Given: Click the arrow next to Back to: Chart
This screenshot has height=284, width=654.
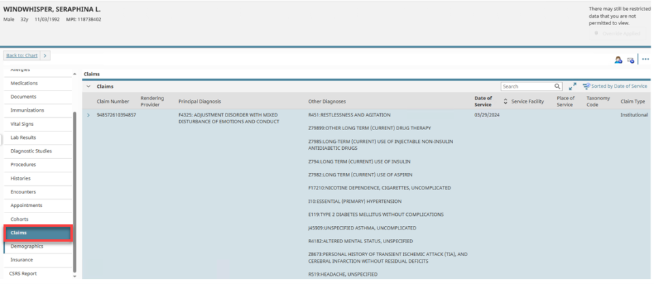Looking at the screenshot, I should 45,54.
